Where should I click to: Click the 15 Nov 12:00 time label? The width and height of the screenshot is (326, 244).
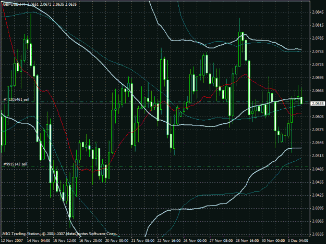[x=65, y=241]
